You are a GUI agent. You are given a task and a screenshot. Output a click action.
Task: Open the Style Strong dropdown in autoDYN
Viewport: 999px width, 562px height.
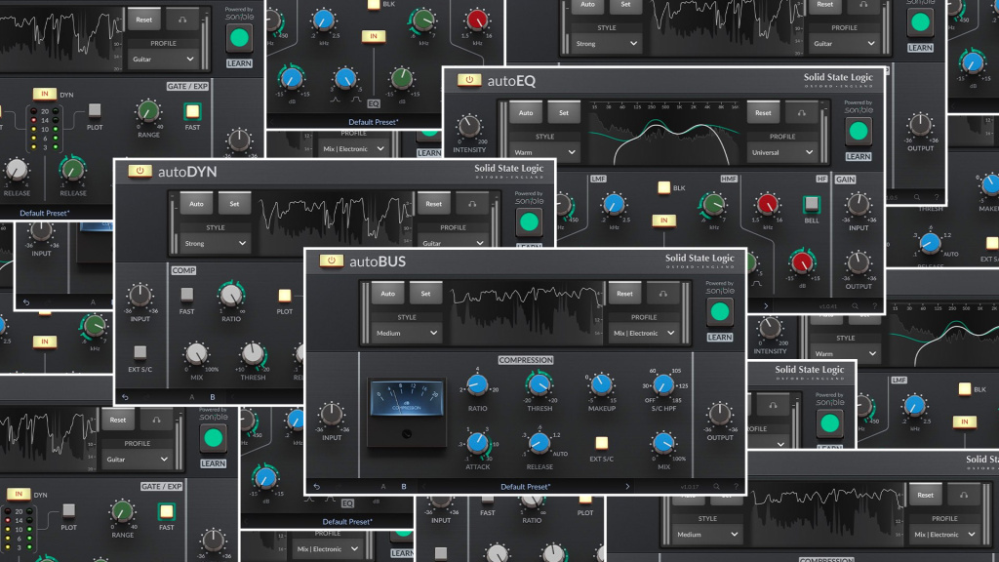pyautogui.click(x=215, y=243)
